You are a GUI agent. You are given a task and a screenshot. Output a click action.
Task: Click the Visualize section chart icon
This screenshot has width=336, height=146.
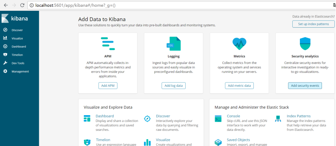(x=148, y=142)
